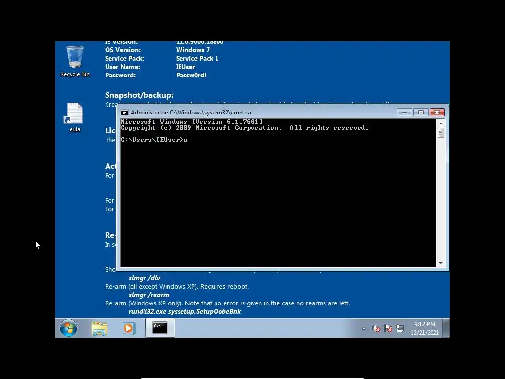
Task: Click 'Re-arm (all except Windows XP)' text
Action: point(177,286)
